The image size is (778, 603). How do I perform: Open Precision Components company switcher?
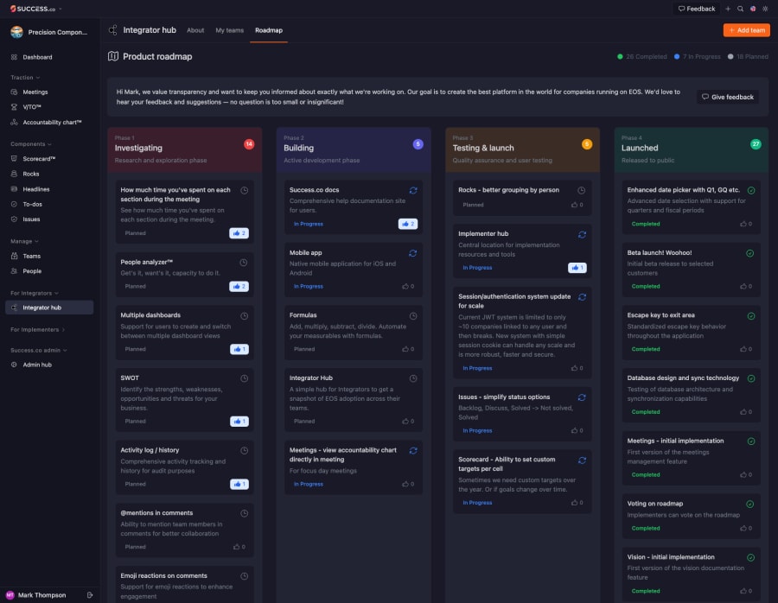(x=49, y=32)
